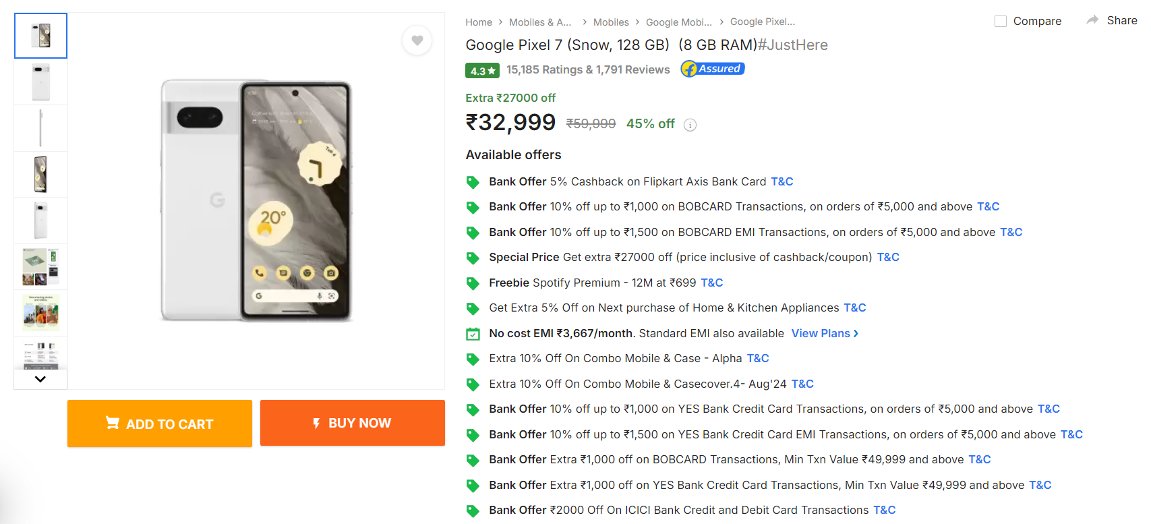
Task: Open the Mobiles breadcrumb link
Action: [x=611, y=22]
